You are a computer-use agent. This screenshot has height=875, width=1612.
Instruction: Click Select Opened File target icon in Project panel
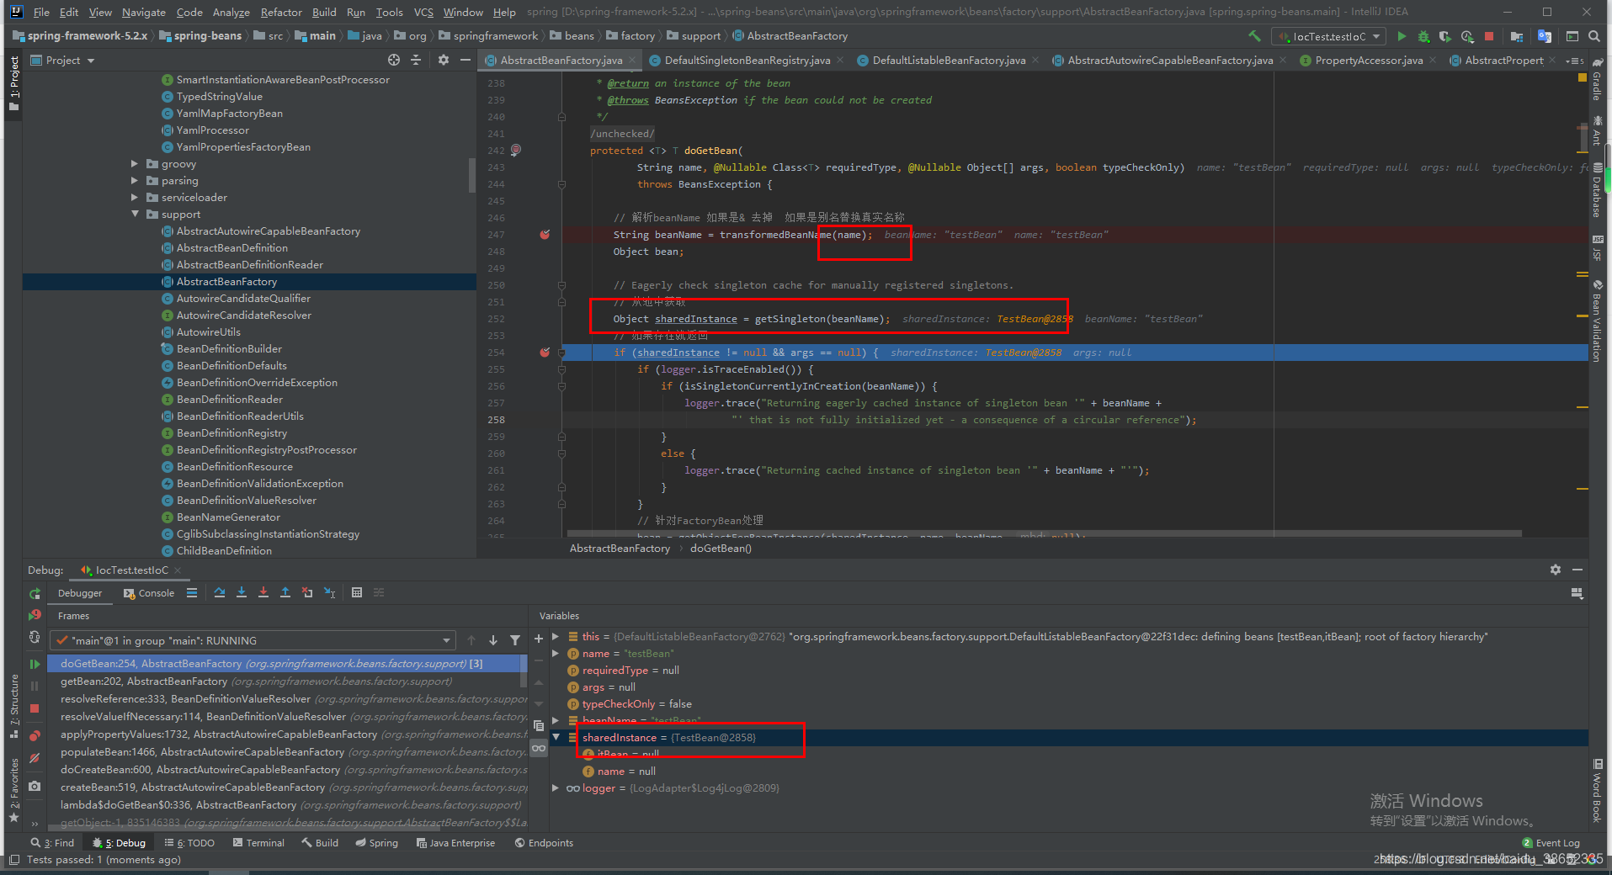(x=394, y=60)
